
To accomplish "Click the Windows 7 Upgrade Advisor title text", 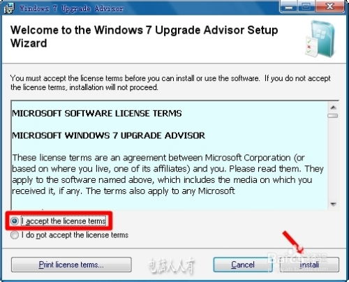I will tap(71, 8).
